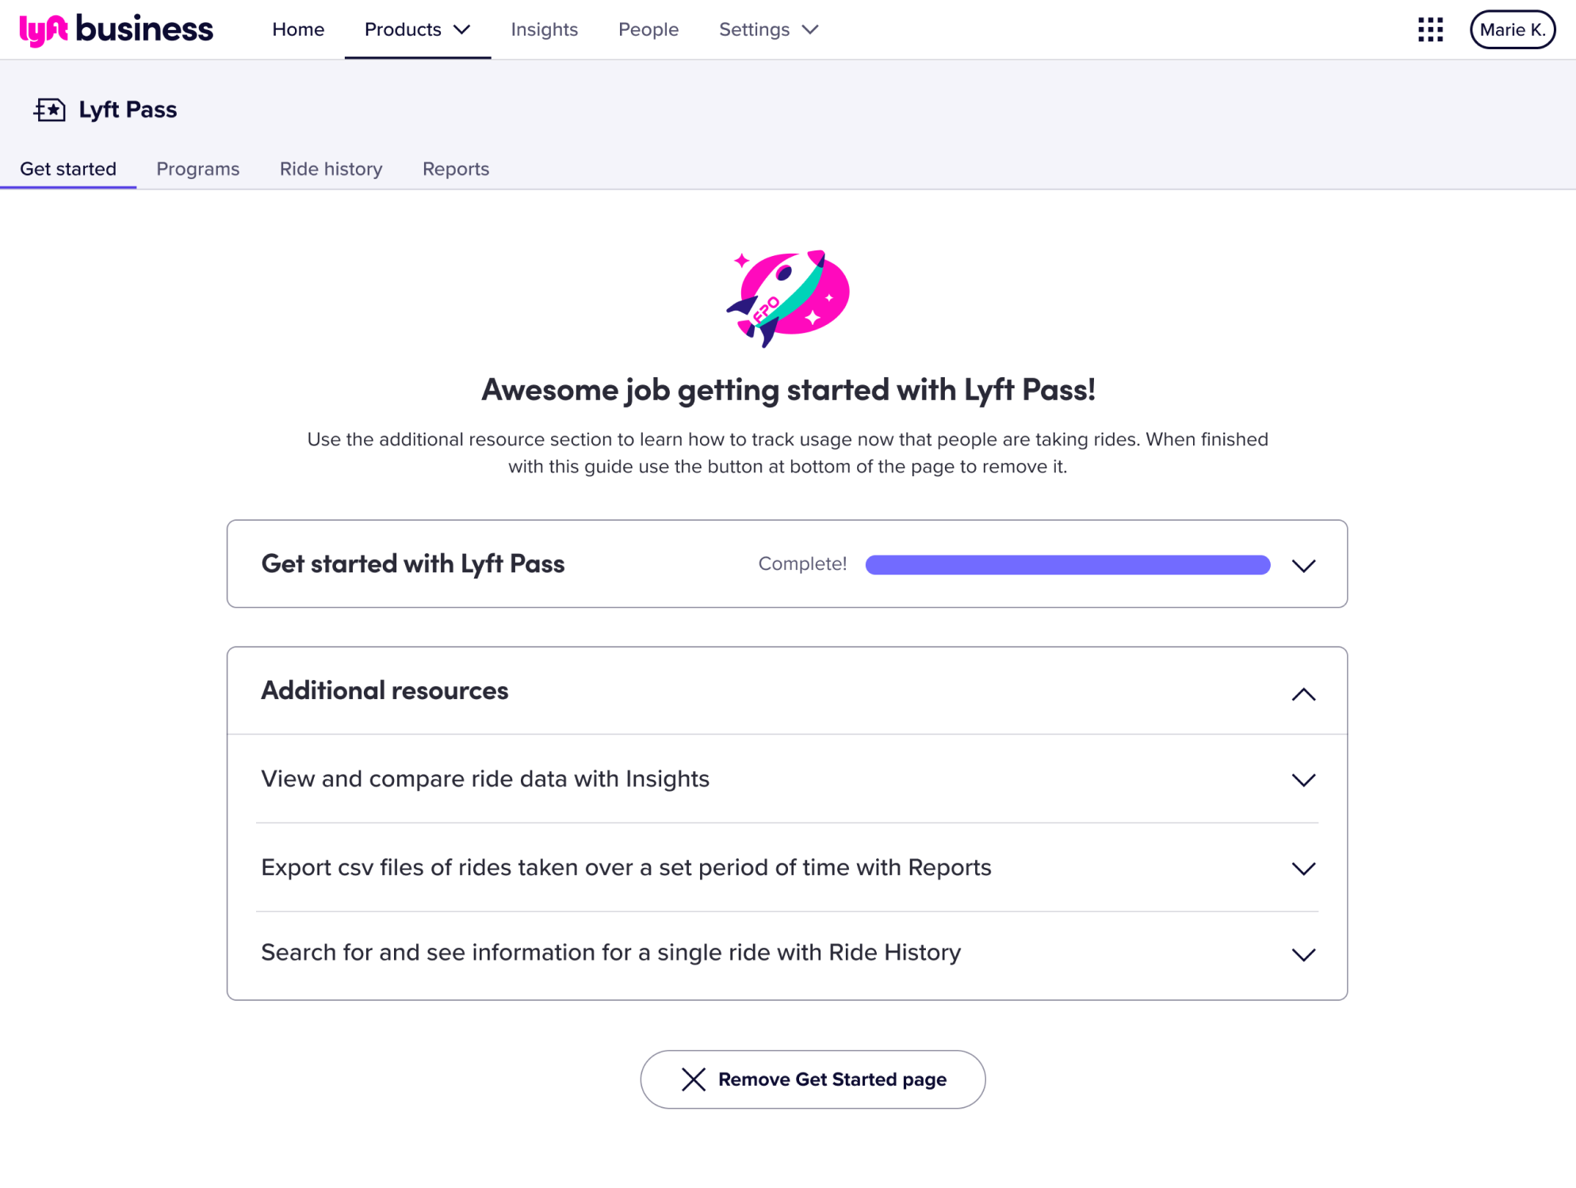Click the rocket illustration
1576x1188 pixels.
[x=787, y=299]
